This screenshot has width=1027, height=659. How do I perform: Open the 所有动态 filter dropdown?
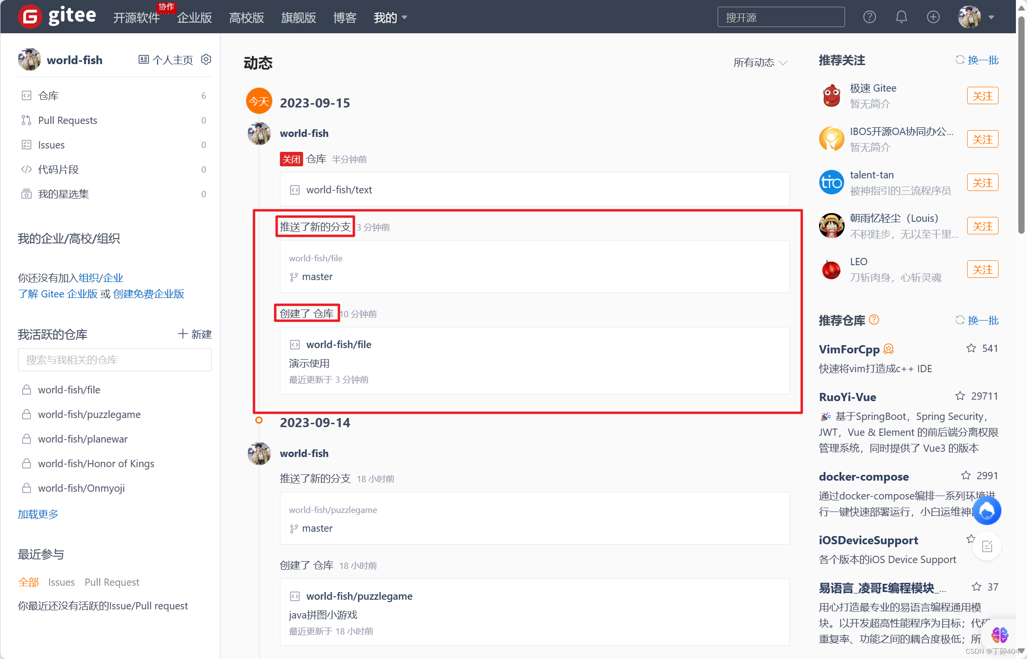760,62
